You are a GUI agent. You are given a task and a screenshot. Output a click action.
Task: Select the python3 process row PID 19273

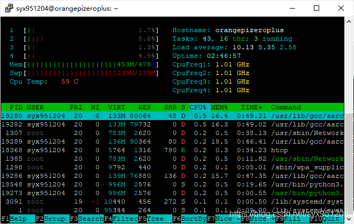click(172, 193)
